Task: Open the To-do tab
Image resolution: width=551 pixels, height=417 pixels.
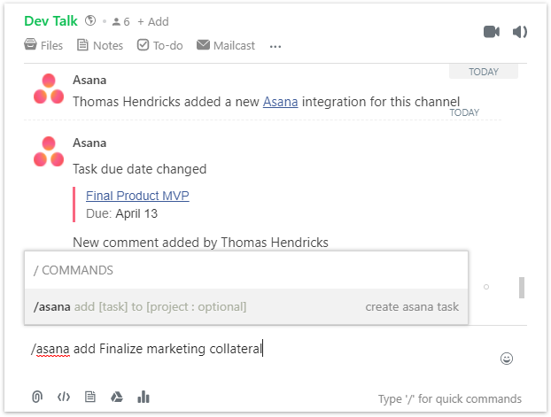Action: click(x=159, y=45)
